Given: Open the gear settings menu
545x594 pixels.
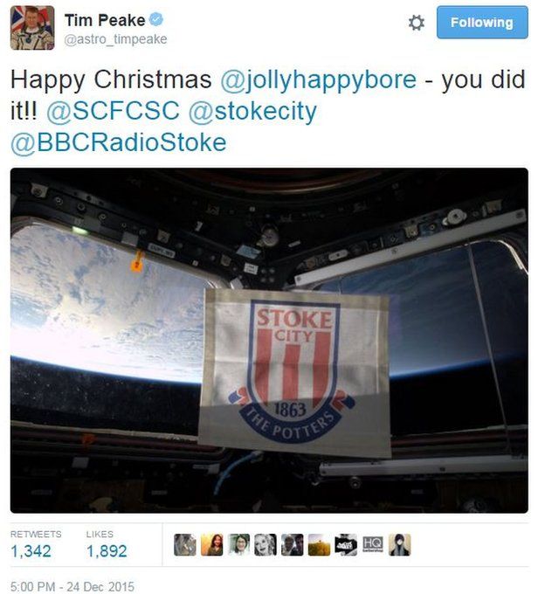Looking at the screenshot, I should point(417,23).
